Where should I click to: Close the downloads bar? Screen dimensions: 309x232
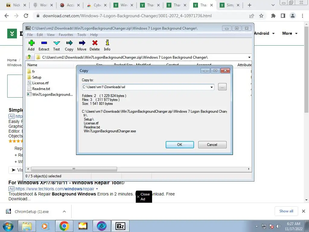(304, 211)
